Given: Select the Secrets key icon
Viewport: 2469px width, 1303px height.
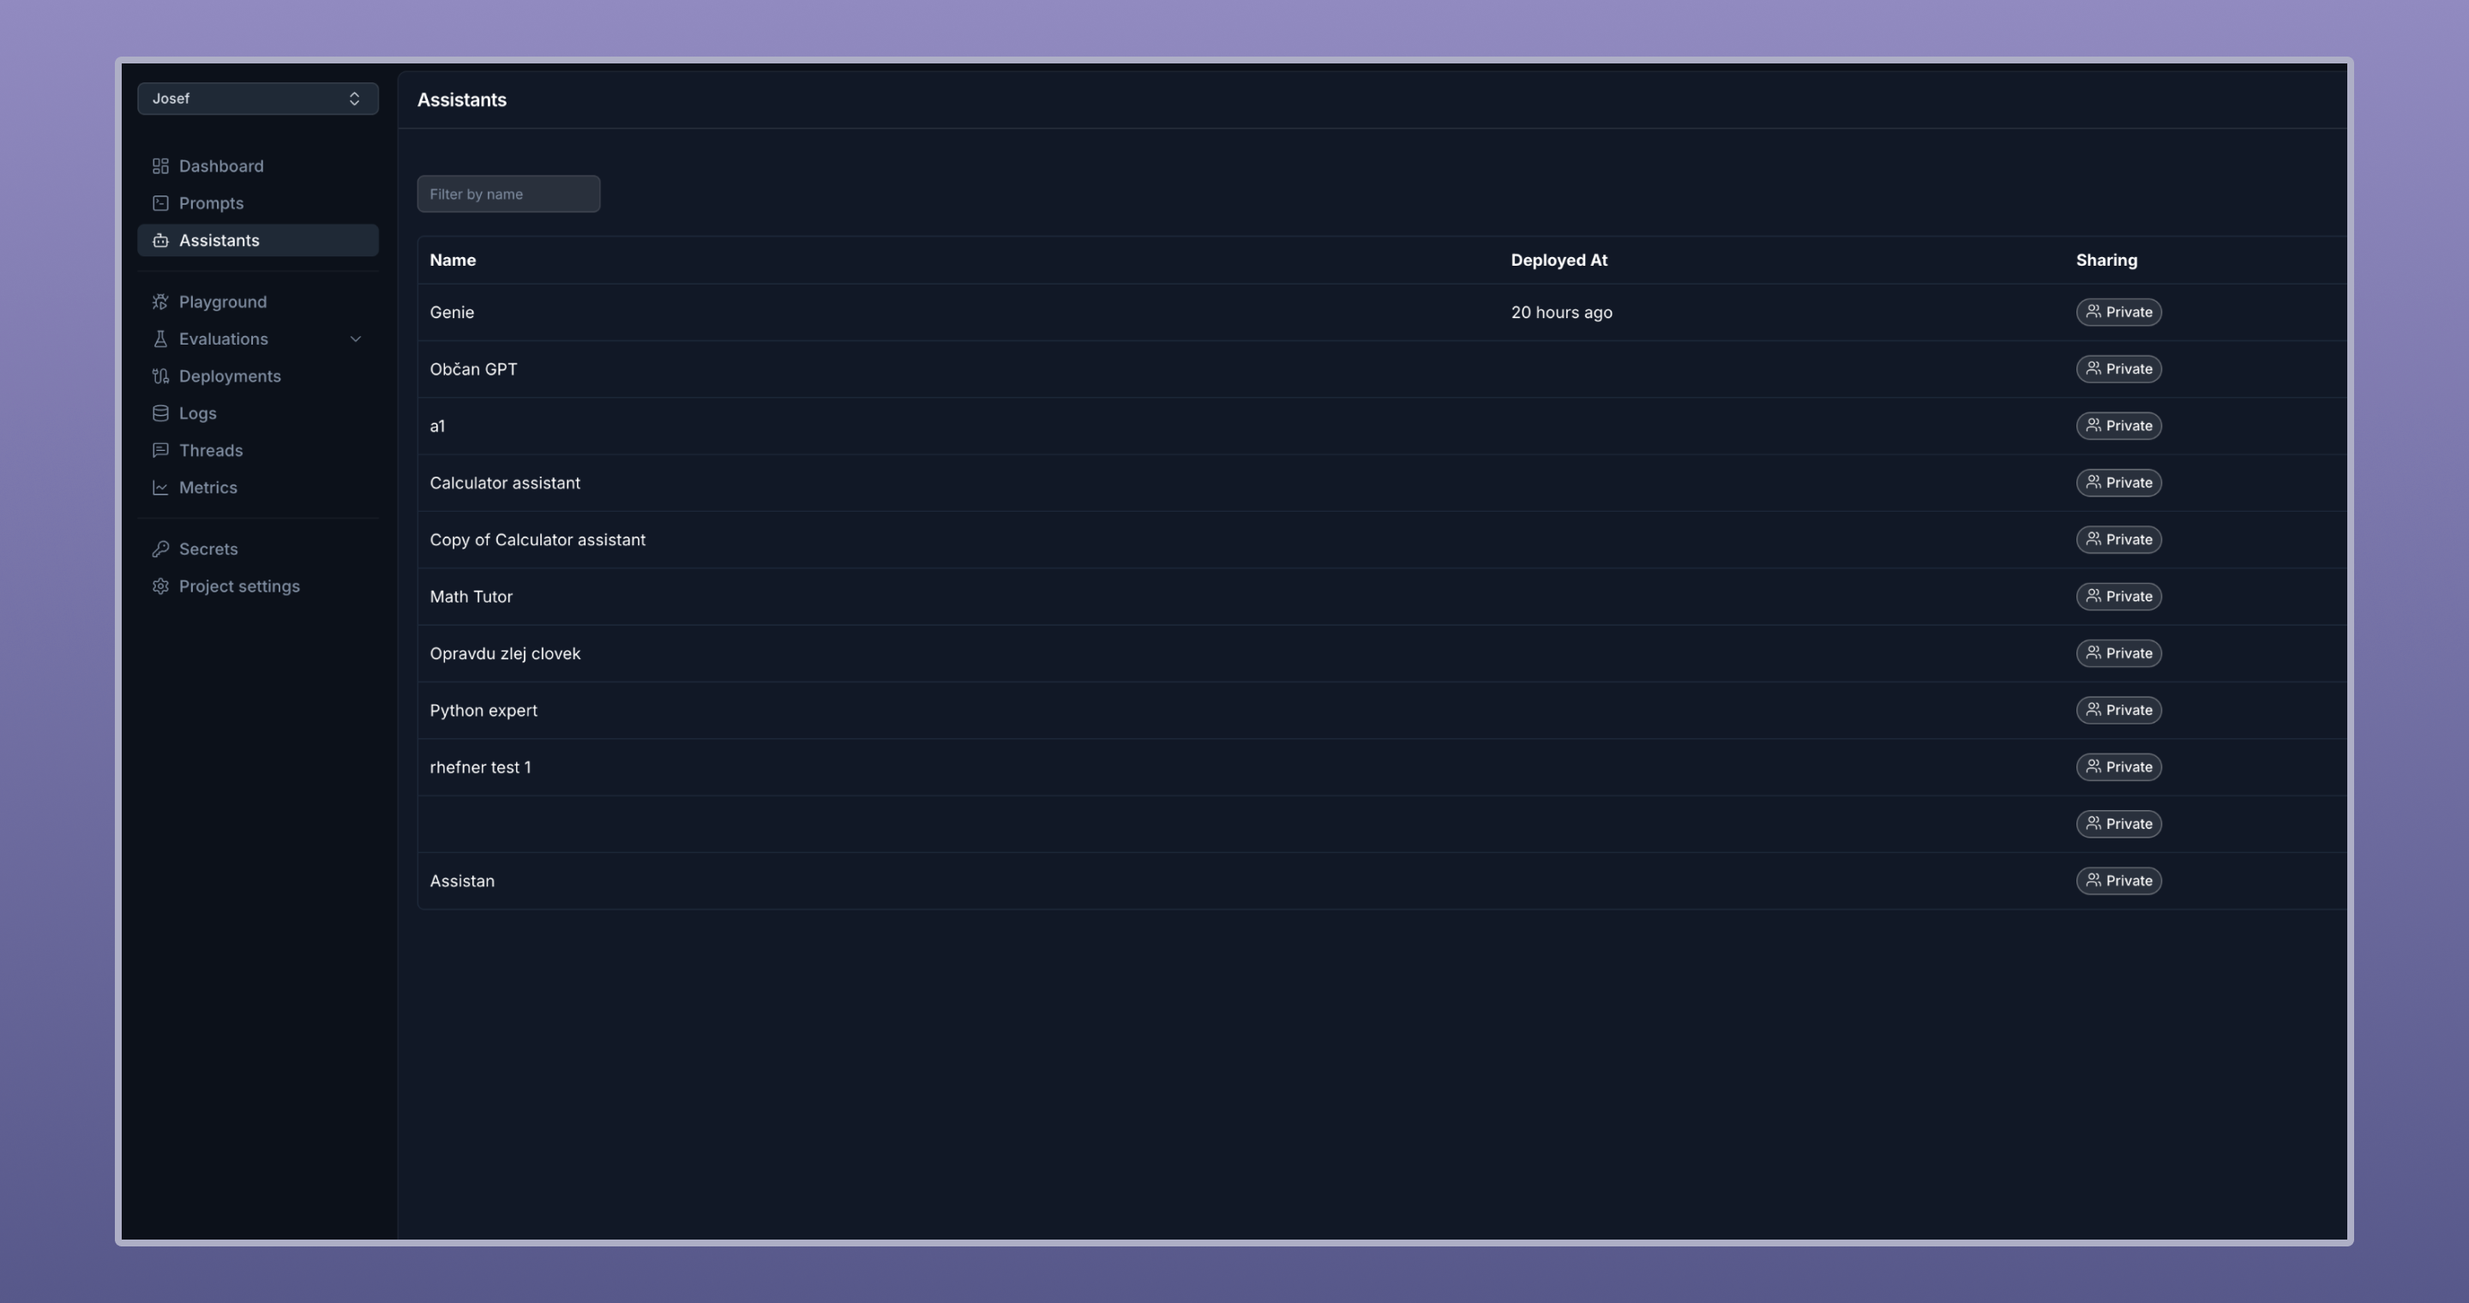Looking at the screenshot, I should [x=160, y=548].
